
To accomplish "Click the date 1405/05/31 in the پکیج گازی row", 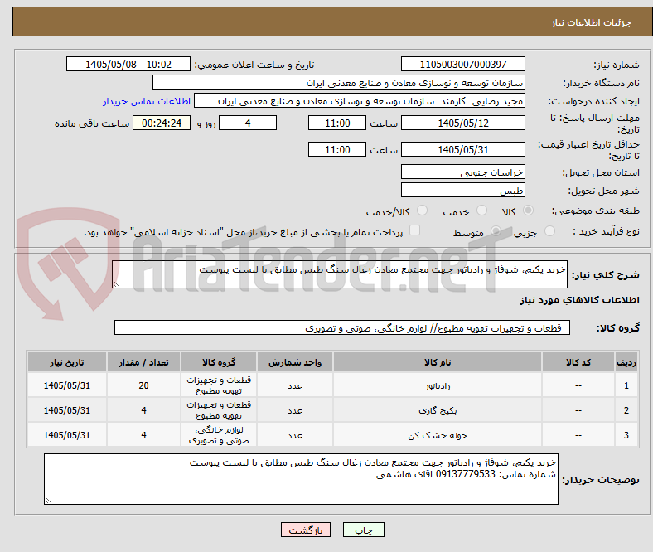I will tap(67, 410).
